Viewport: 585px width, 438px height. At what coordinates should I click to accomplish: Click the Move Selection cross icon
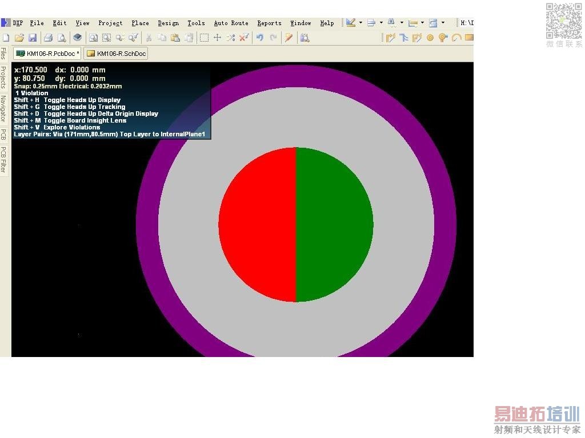tap(218, 38)
